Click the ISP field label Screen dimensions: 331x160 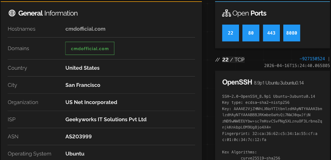12,119
